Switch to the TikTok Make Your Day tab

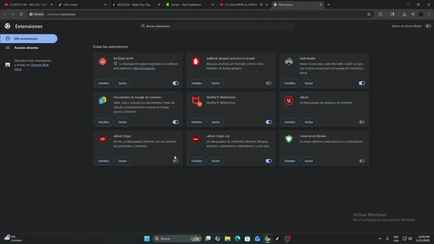click(x=136, y=5)
